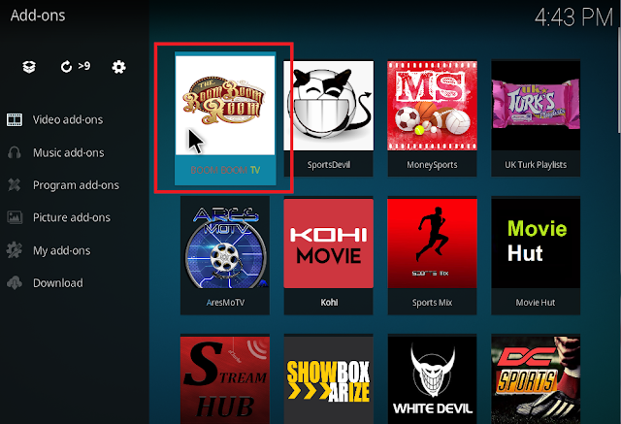Click the Movie Hut label text
Screen dimensions: 621x424
[536, 303]
